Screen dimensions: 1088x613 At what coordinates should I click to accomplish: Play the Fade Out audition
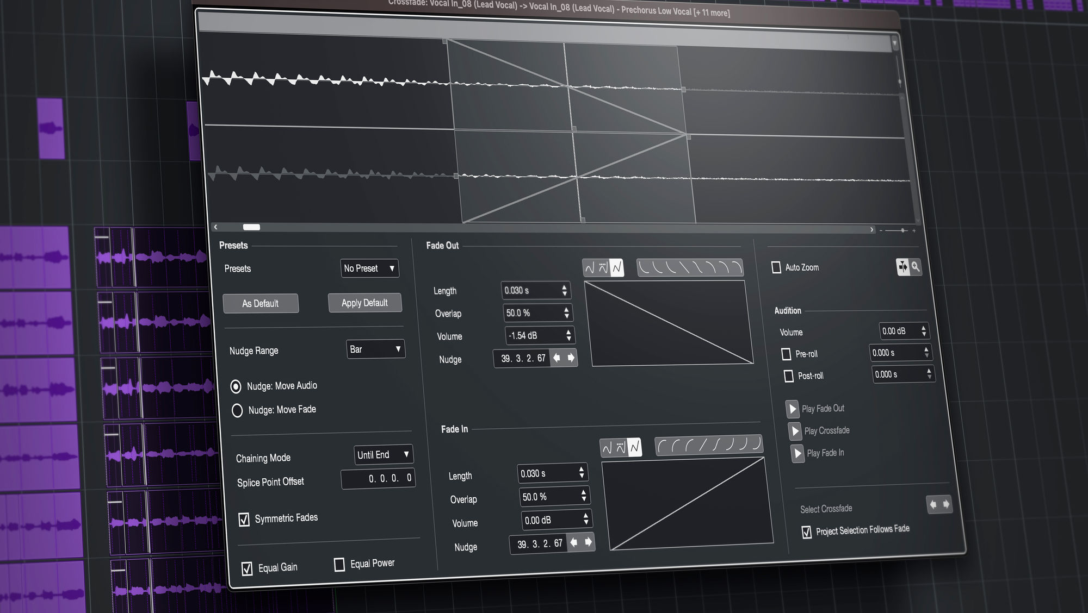pos(793,409)
